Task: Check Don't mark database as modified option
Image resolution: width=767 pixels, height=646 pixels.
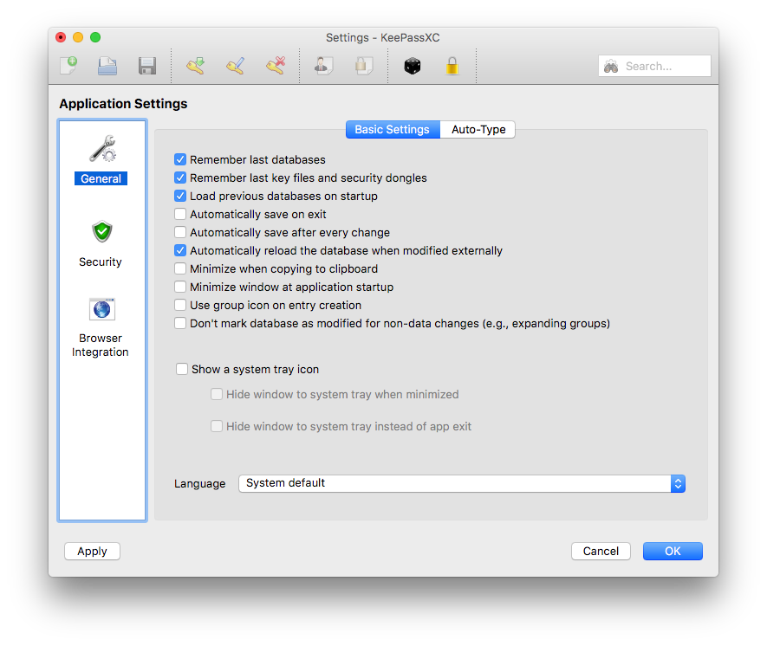Action: (x=180, y=323)
